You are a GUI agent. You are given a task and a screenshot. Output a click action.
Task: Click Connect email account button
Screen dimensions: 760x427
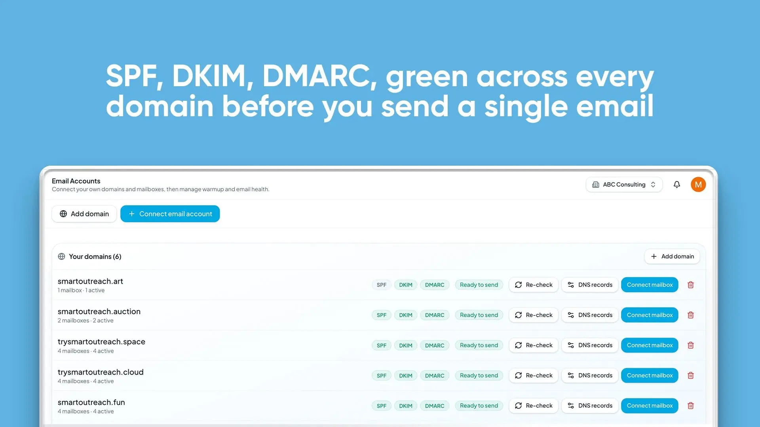[170, 214]
